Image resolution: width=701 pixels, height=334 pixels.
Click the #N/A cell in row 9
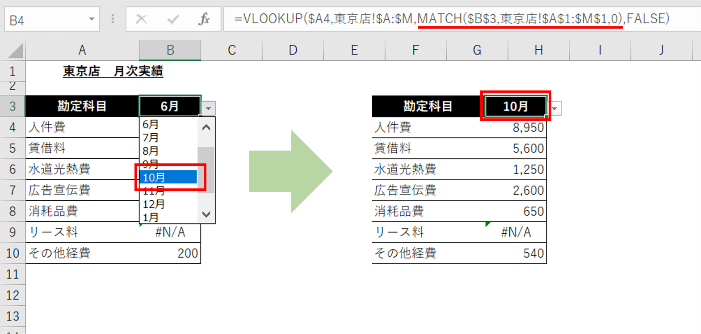(x=170, y=232)
